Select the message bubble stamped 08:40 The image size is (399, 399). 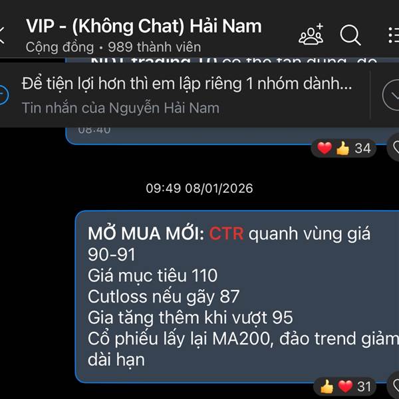click(x=232, y=136)
